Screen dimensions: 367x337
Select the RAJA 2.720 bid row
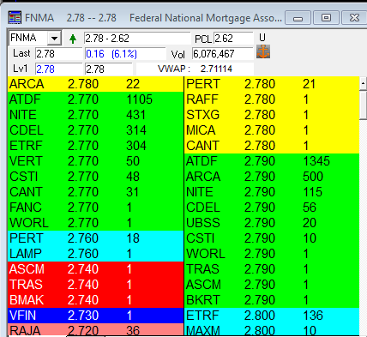pyautogui.click(x=95, y=329)
